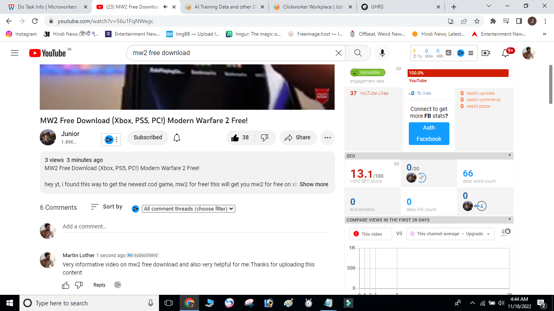Click the green Incredible engagement badge
The height and width of the screenshot is (311, 554).
click(x=368, y=72)
